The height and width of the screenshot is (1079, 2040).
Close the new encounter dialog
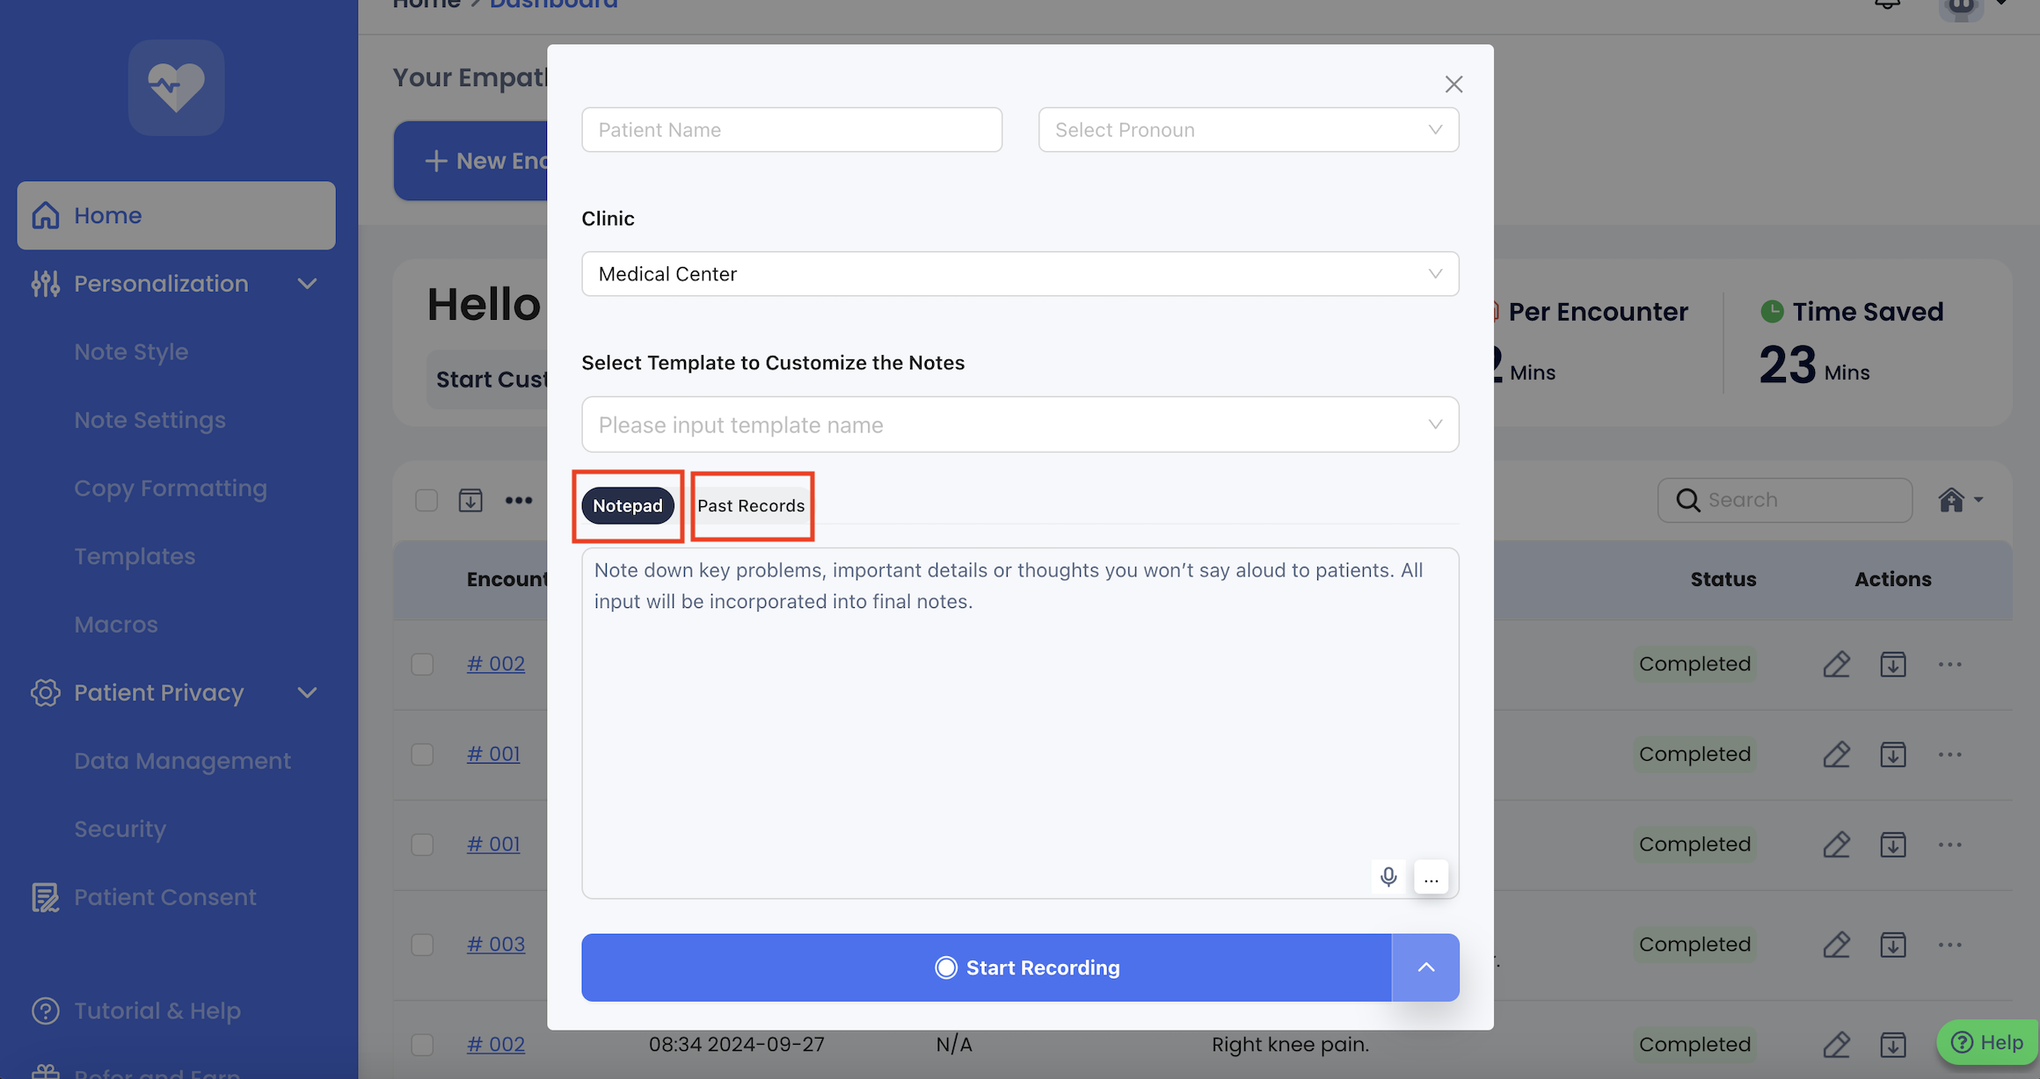[x=1453, y=84]
